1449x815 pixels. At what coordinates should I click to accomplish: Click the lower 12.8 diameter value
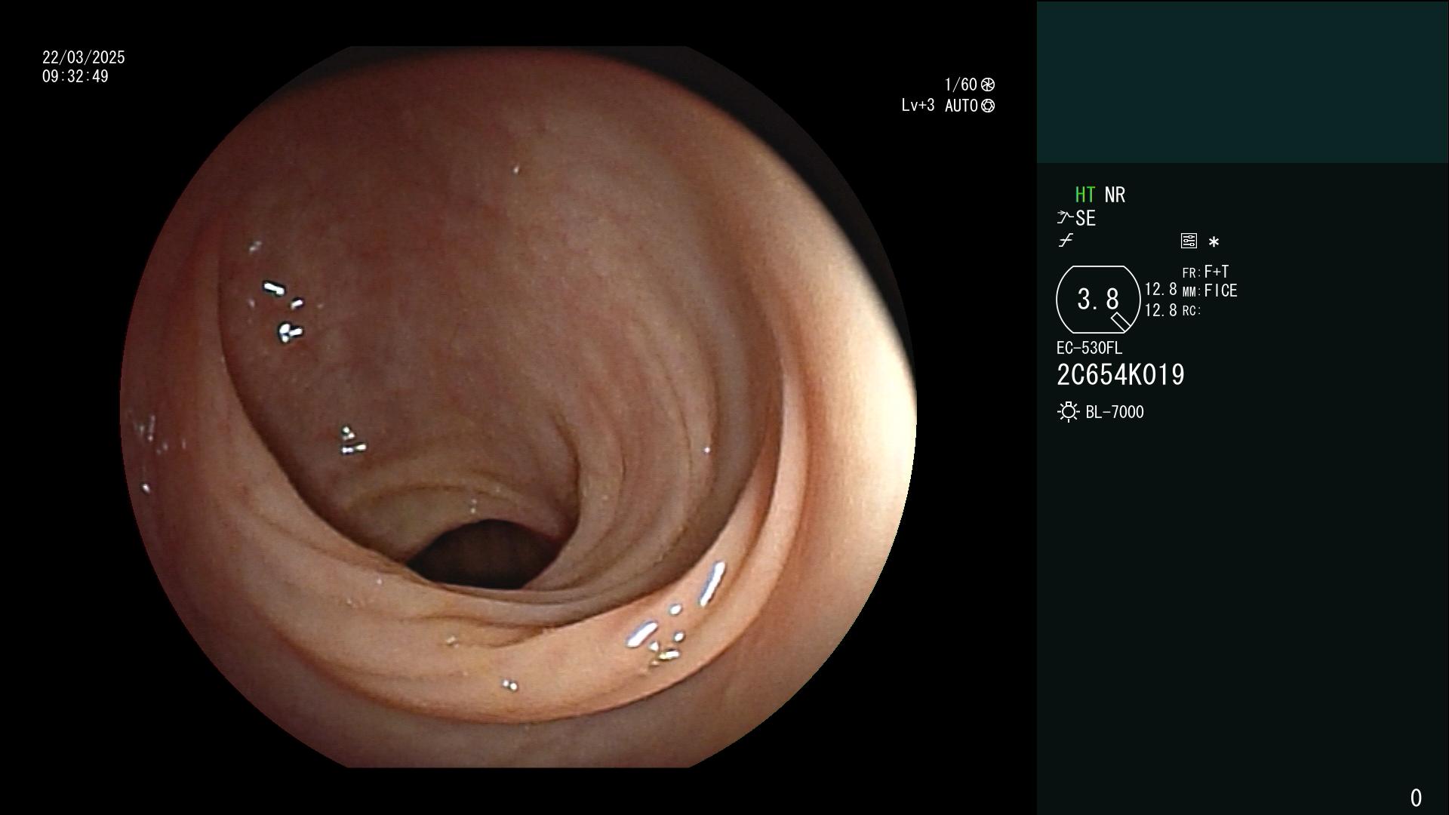pyautogui.click(x=1161, y=310)
